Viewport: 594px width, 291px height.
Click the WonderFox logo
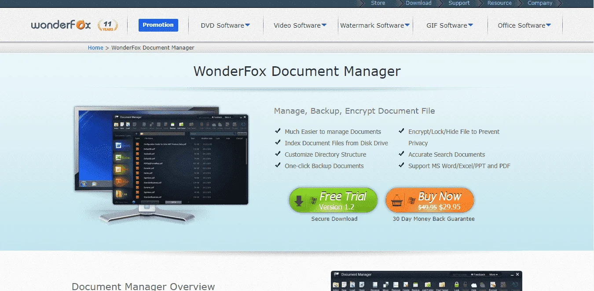(x=61, y=25)
